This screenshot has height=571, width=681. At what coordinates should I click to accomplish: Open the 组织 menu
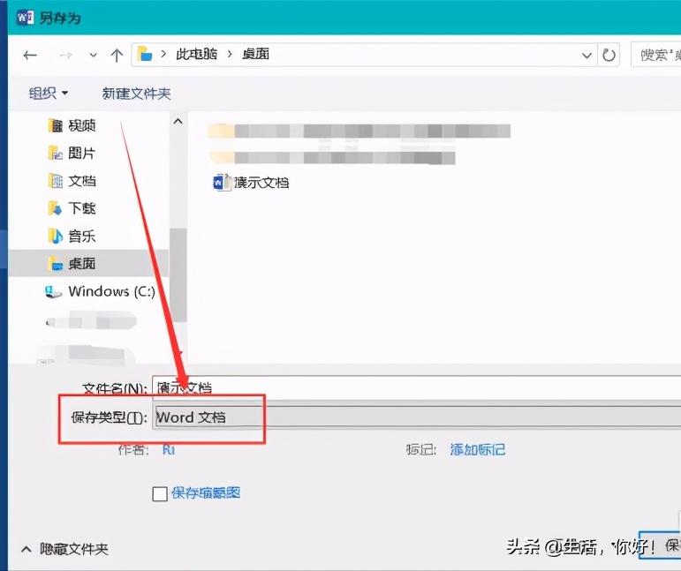[x=49, y=93]
